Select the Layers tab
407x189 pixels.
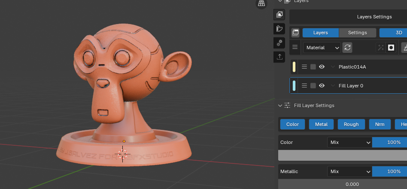[320, 33]
